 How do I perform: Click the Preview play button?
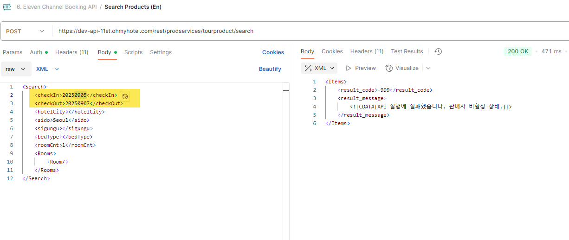(x=361, y=68)
